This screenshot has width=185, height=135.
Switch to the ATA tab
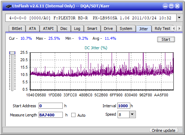(x=32, y=28)
